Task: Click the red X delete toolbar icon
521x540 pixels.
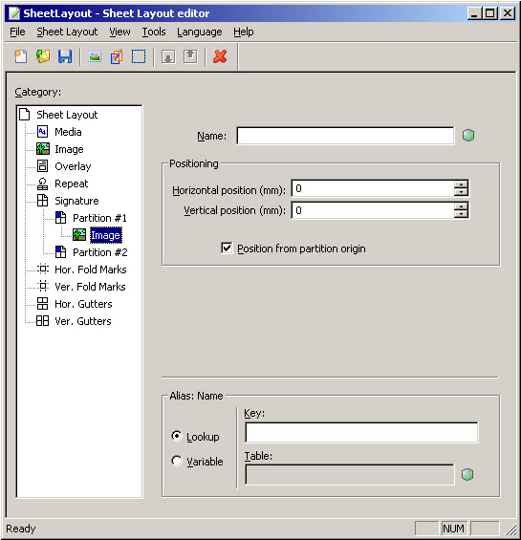Action: (x=220, y=56)
